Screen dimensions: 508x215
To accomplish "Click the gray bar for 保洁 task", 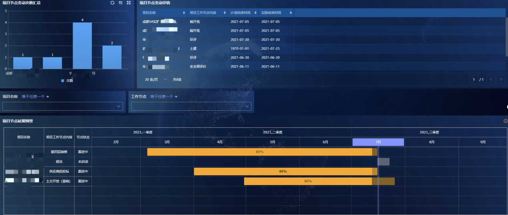I will 384,161.
